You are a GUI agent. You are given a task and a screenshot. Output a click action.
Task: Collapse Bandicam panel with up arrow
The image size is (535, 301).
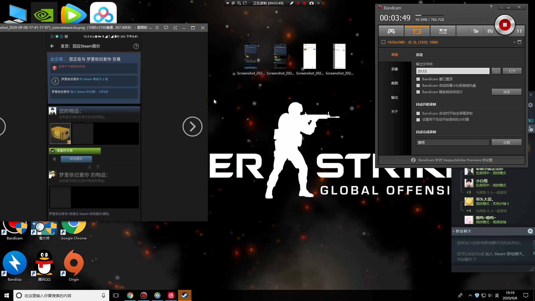514,42
